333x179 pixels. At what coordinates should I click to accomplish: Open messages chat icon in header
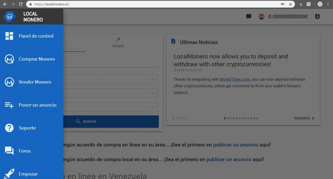click(248, 17)
